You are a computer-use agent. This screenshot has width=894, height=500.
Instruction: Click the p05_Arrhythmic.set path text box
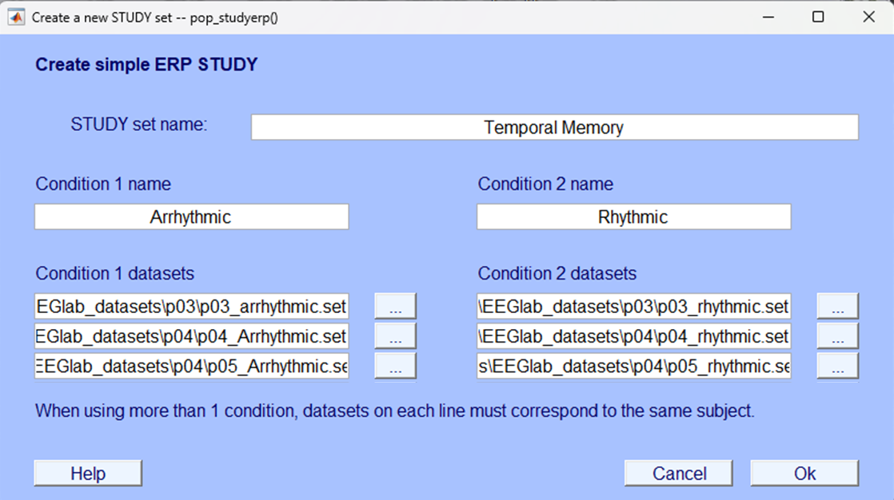pyautogui.click(x=192, y=366)
